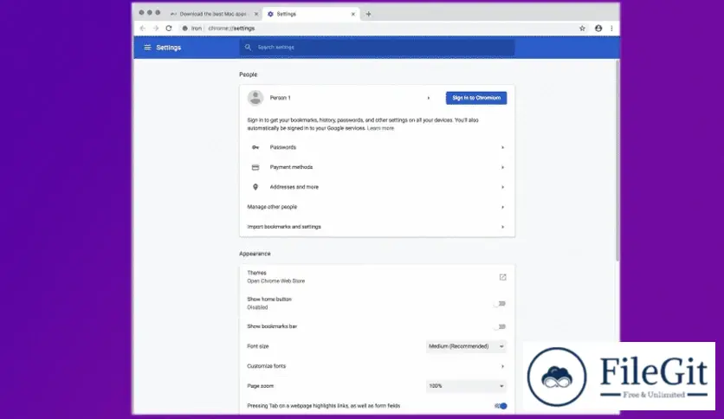The image size is (724, 419).
Task: Click the search magnifier icon
Action: click(248, 47)
